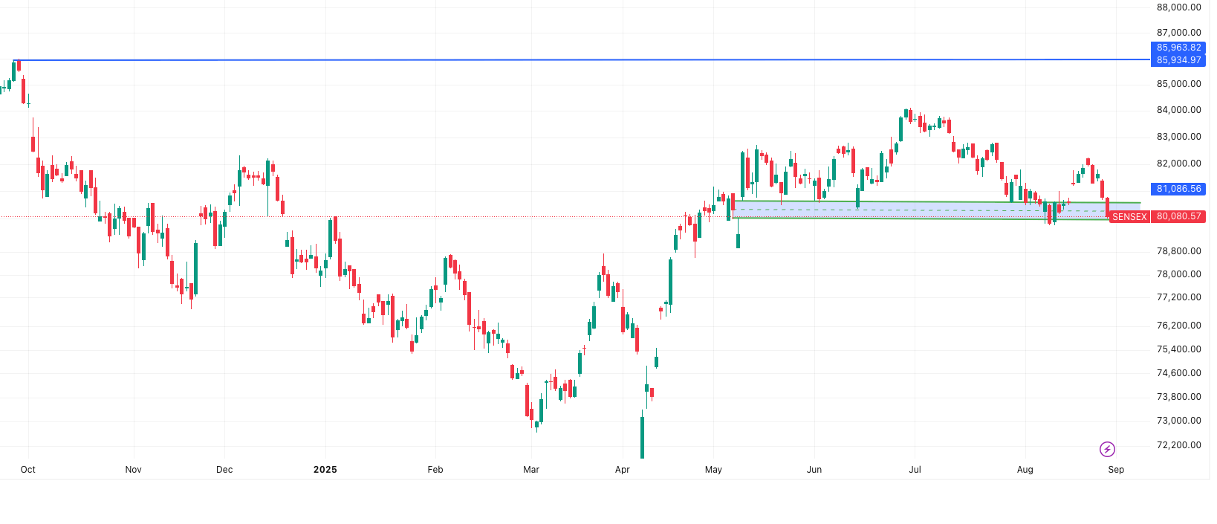Click the Apr label on time axis
The width and height of the screenshot is (1217, 524).
[x=623, y=470]
